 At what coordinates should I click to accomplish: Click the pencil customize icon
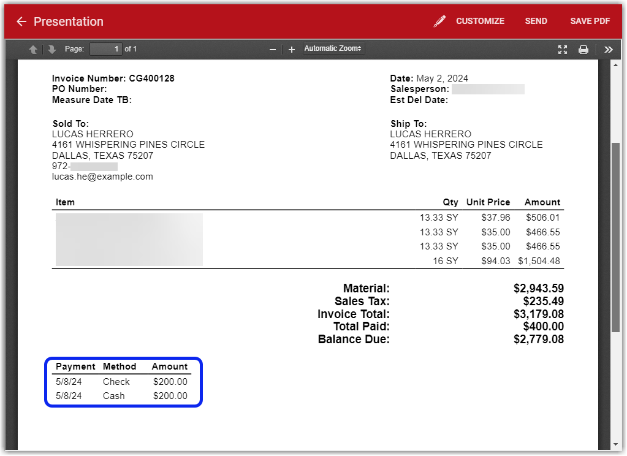439,21
